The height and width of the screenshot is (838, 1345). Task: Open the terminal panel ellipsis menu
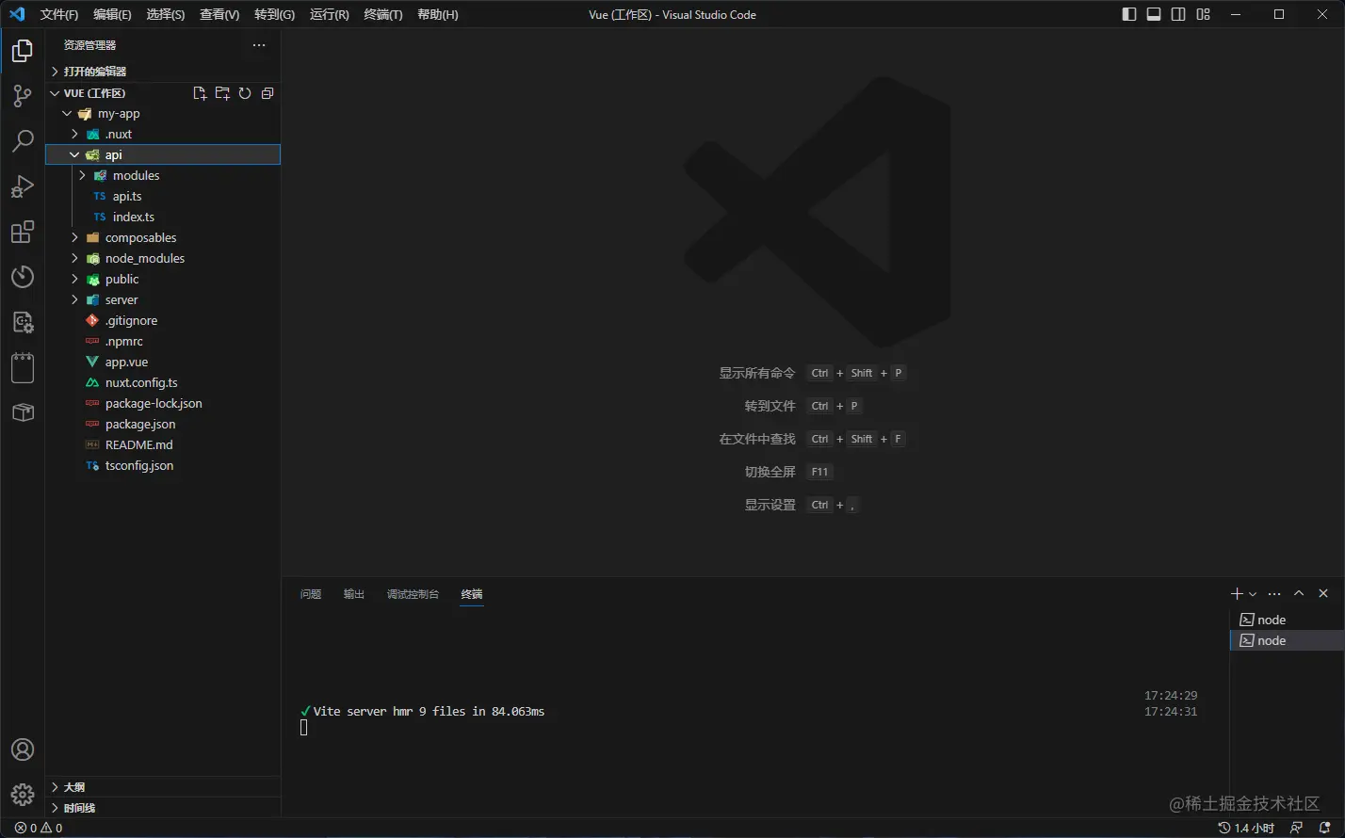click(x=1274, y=593)
